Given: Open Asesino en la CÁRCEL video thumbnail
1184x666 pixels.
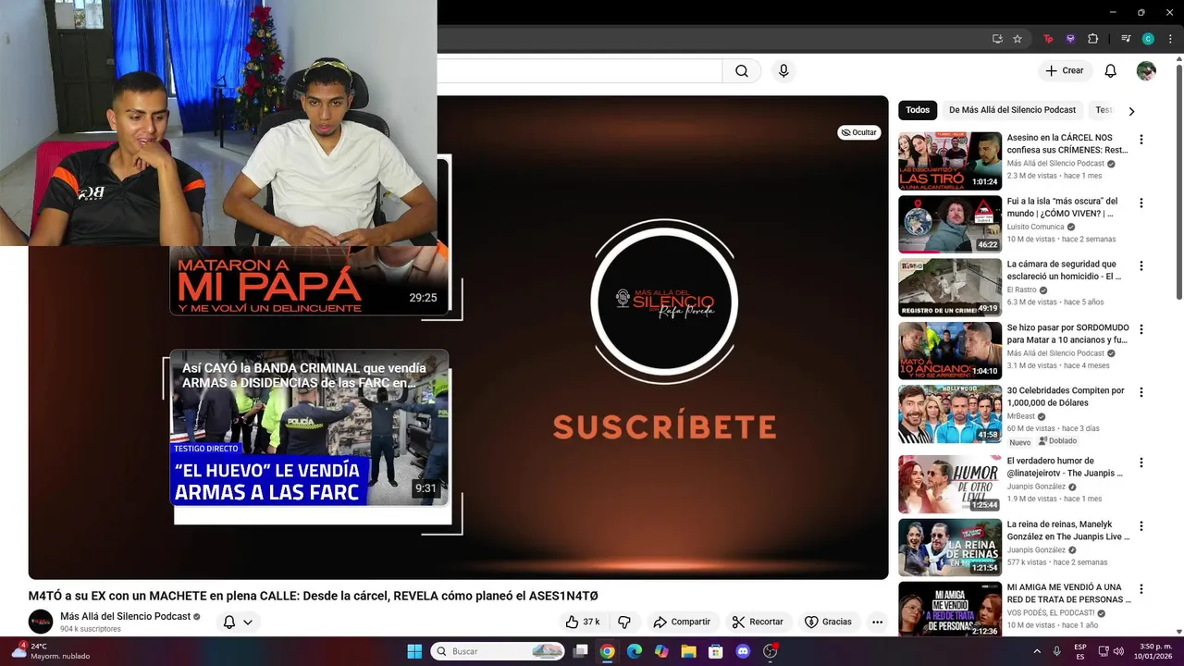Looking at the screenshot, I should [x=950, y=161].
